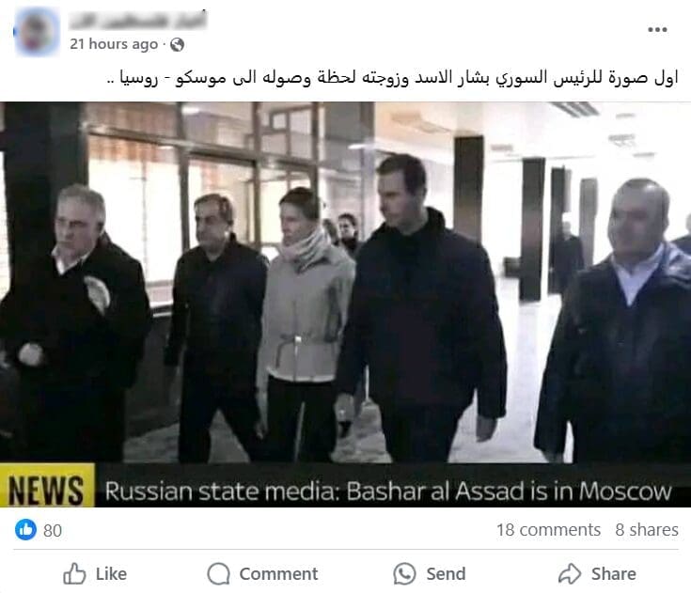Open the post author's profile picture
Viewport: 691px width, 593px height.
(37, 32)
